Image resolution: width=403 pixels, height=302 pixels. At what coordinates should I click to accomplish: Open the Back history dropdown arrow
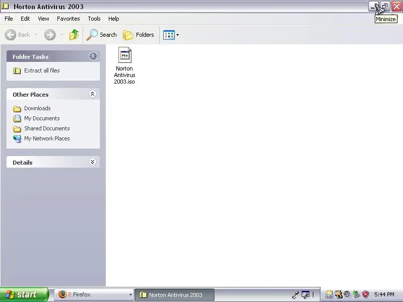[x=36, y=34]
